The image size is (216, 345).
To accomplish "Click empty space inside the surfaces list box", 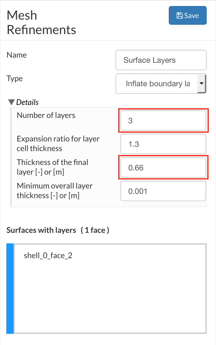I will pos(110,299).
